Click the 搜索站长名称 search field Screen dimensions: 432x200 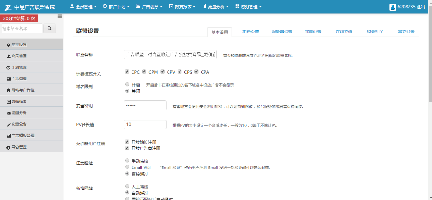coord(22,28)
